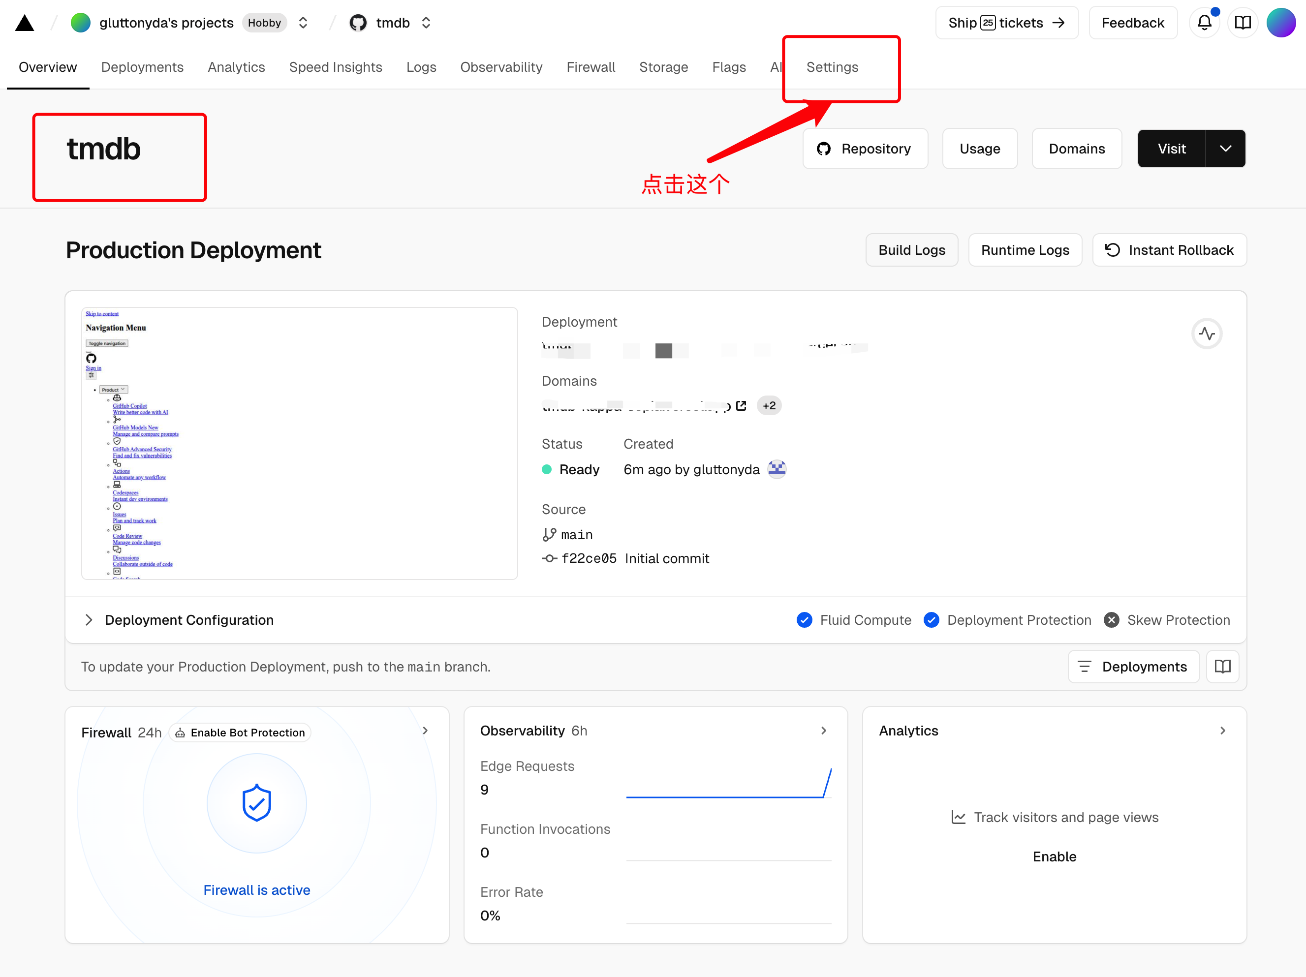Click the commit icon beside f22ce05
The width and height of the screenshot is (1306, 977).
[x=549, y=558]
